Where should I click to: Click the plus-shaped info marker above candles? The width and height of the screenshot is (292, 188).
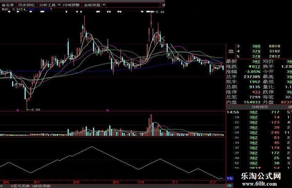(x=77, y=12)
